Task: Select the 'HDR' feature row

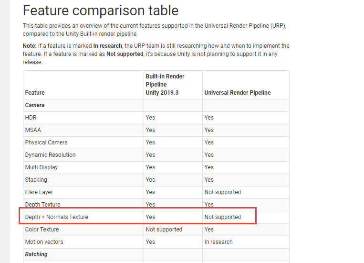Action: pyautogui.click(x=156, y=118)
